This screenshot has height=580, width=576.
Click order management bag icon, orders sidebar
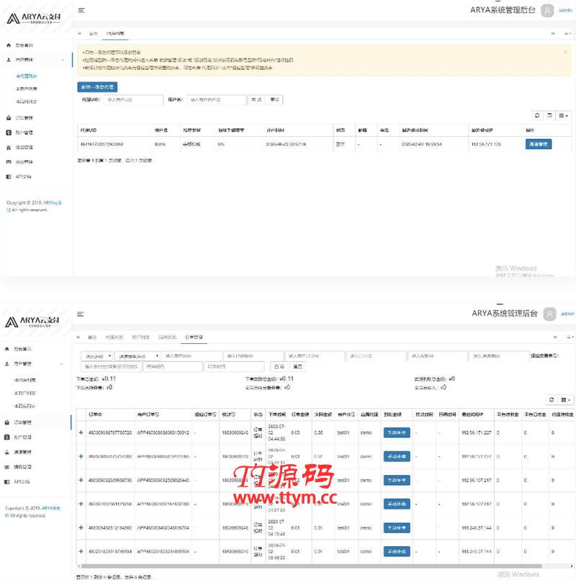(x=6, y=422)
